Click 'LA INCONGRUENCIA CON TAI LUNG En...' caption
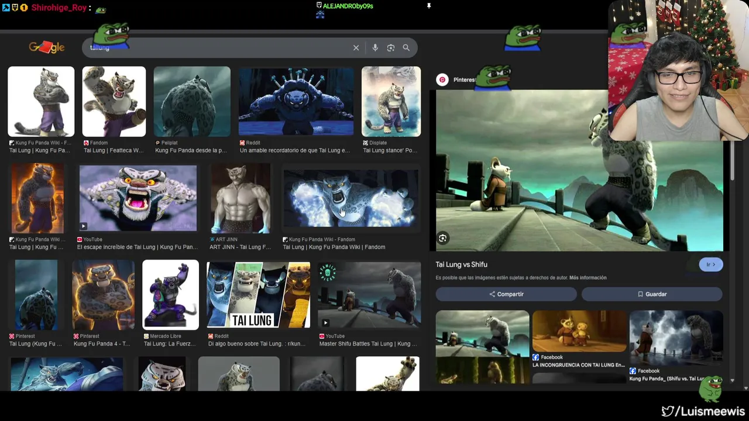 pyautogui.click(x=579, y=365)
